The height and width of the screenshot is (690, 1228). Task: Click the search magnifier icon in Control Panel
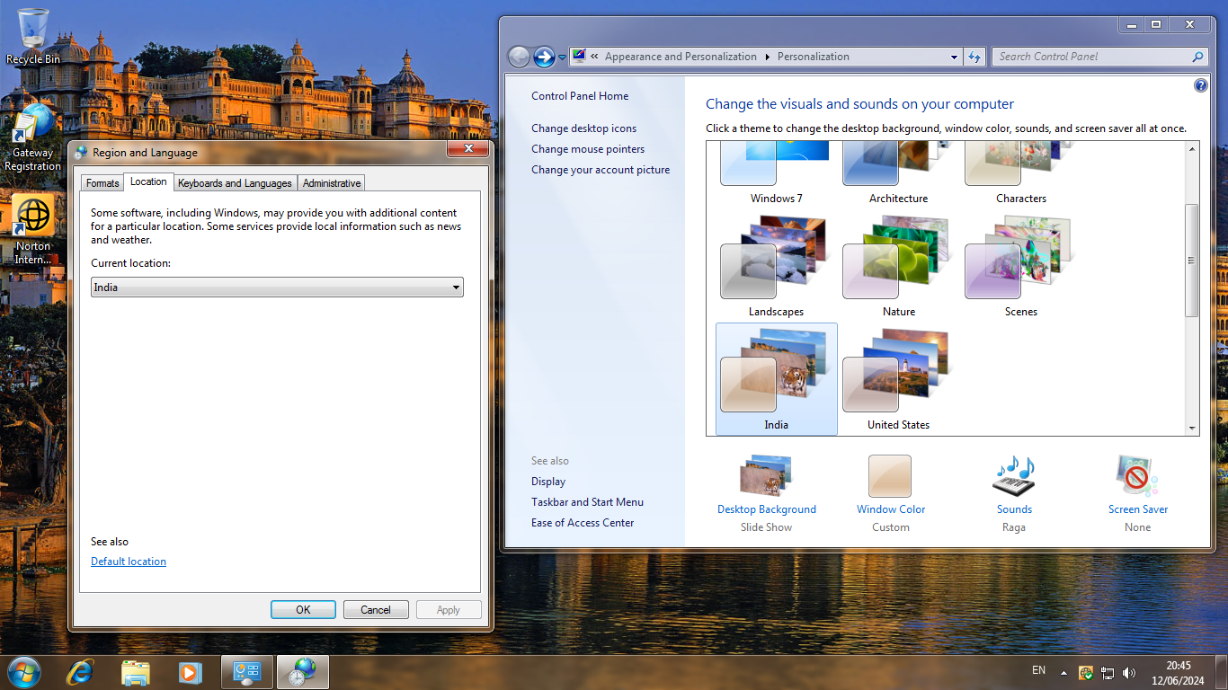(1197, 57)
